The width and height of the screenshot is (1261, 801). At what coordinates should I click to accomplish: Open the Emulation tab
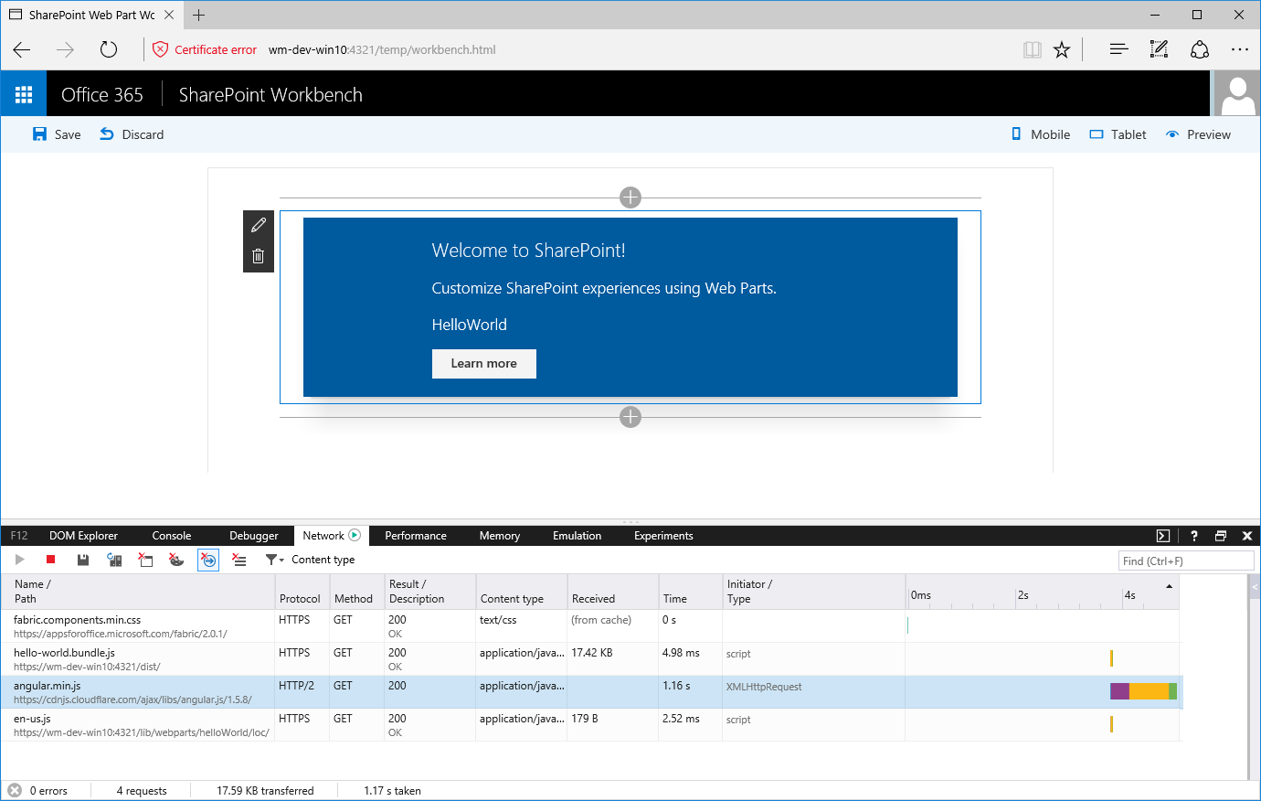tap(577, 536)
